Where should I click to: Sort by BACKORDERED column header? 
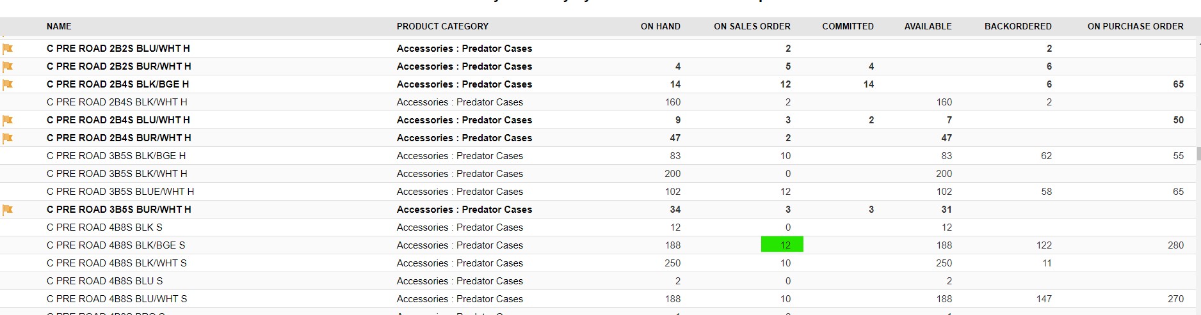[x=1018, y=26]
